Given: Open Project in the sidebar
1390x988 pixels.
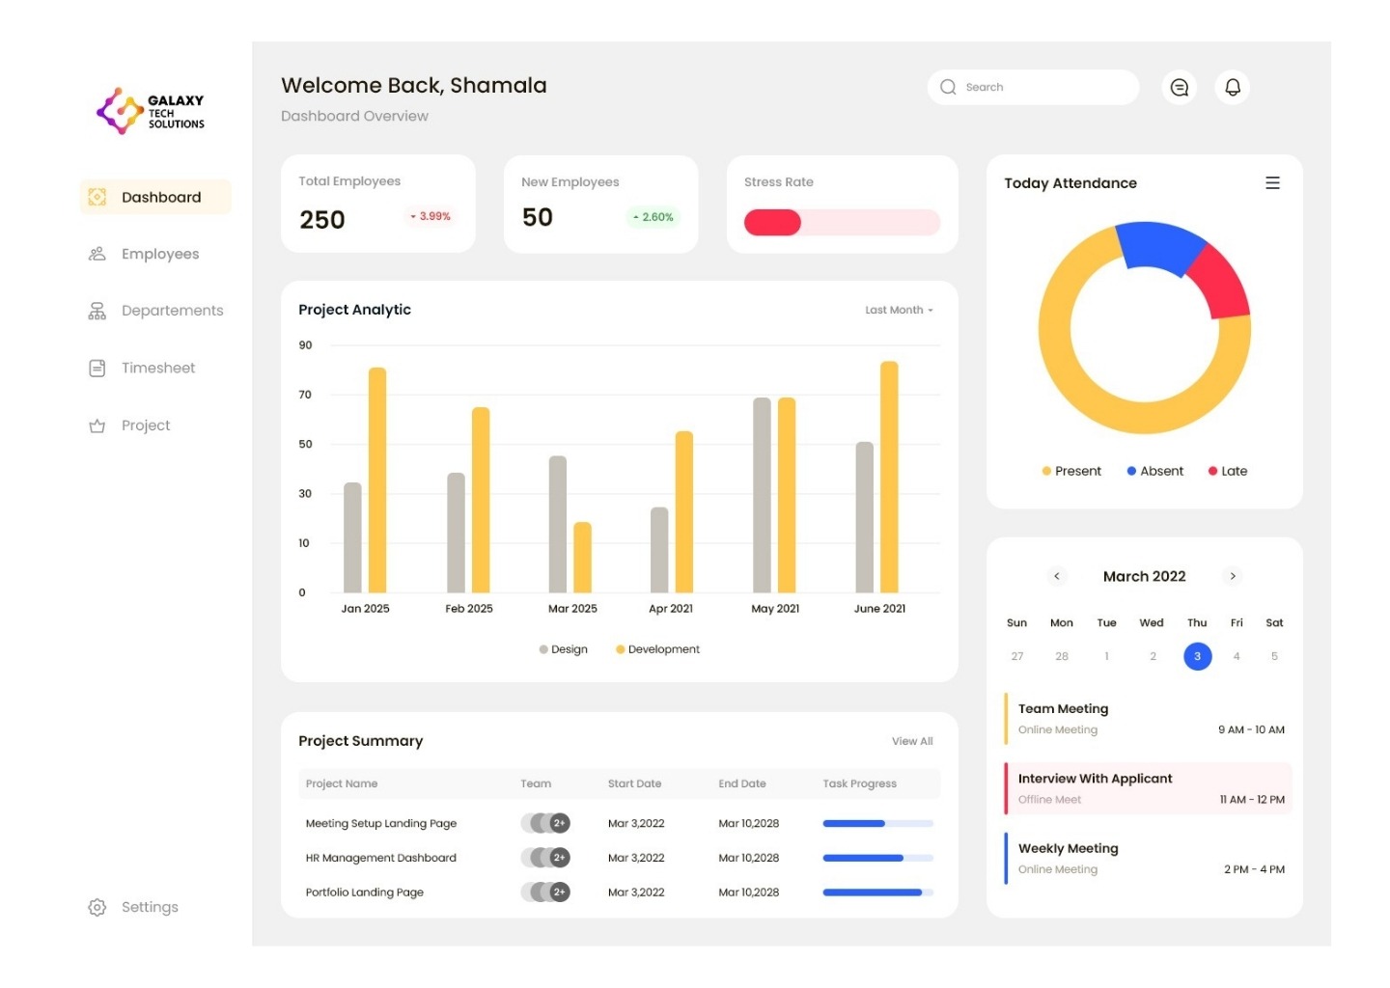Looking at the screenshot, I should tap(145, 425).
